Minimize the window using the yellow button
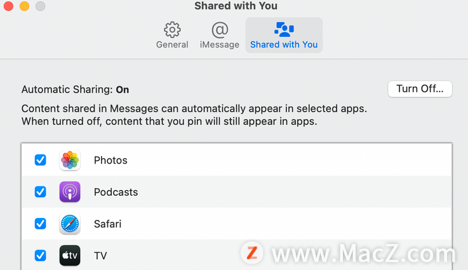The height and width of the screenshot is (270, 468). pyautogui.click(x=25, y=6)
